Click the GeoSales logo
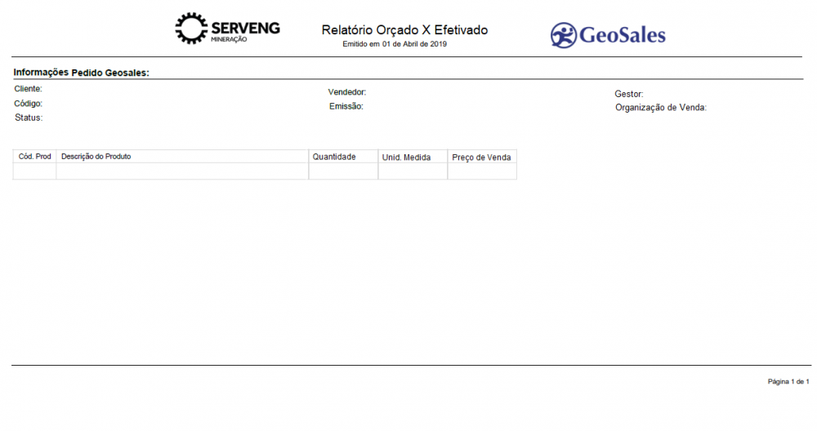 click(608, 35)
